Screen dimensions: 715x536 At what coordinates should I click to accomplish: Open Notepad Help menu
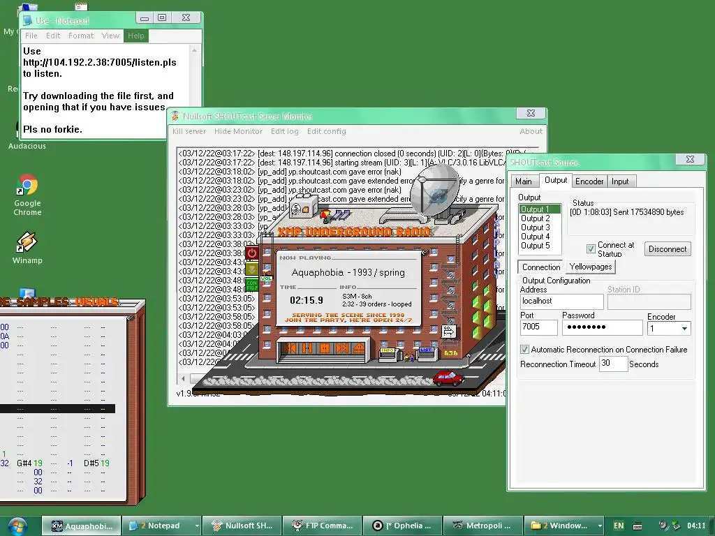pyautogui.click(x=136, y=36)
